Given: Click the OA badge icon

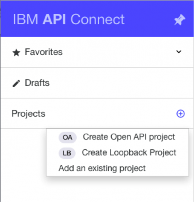Looking at the screenshot, I should (67, 137).
